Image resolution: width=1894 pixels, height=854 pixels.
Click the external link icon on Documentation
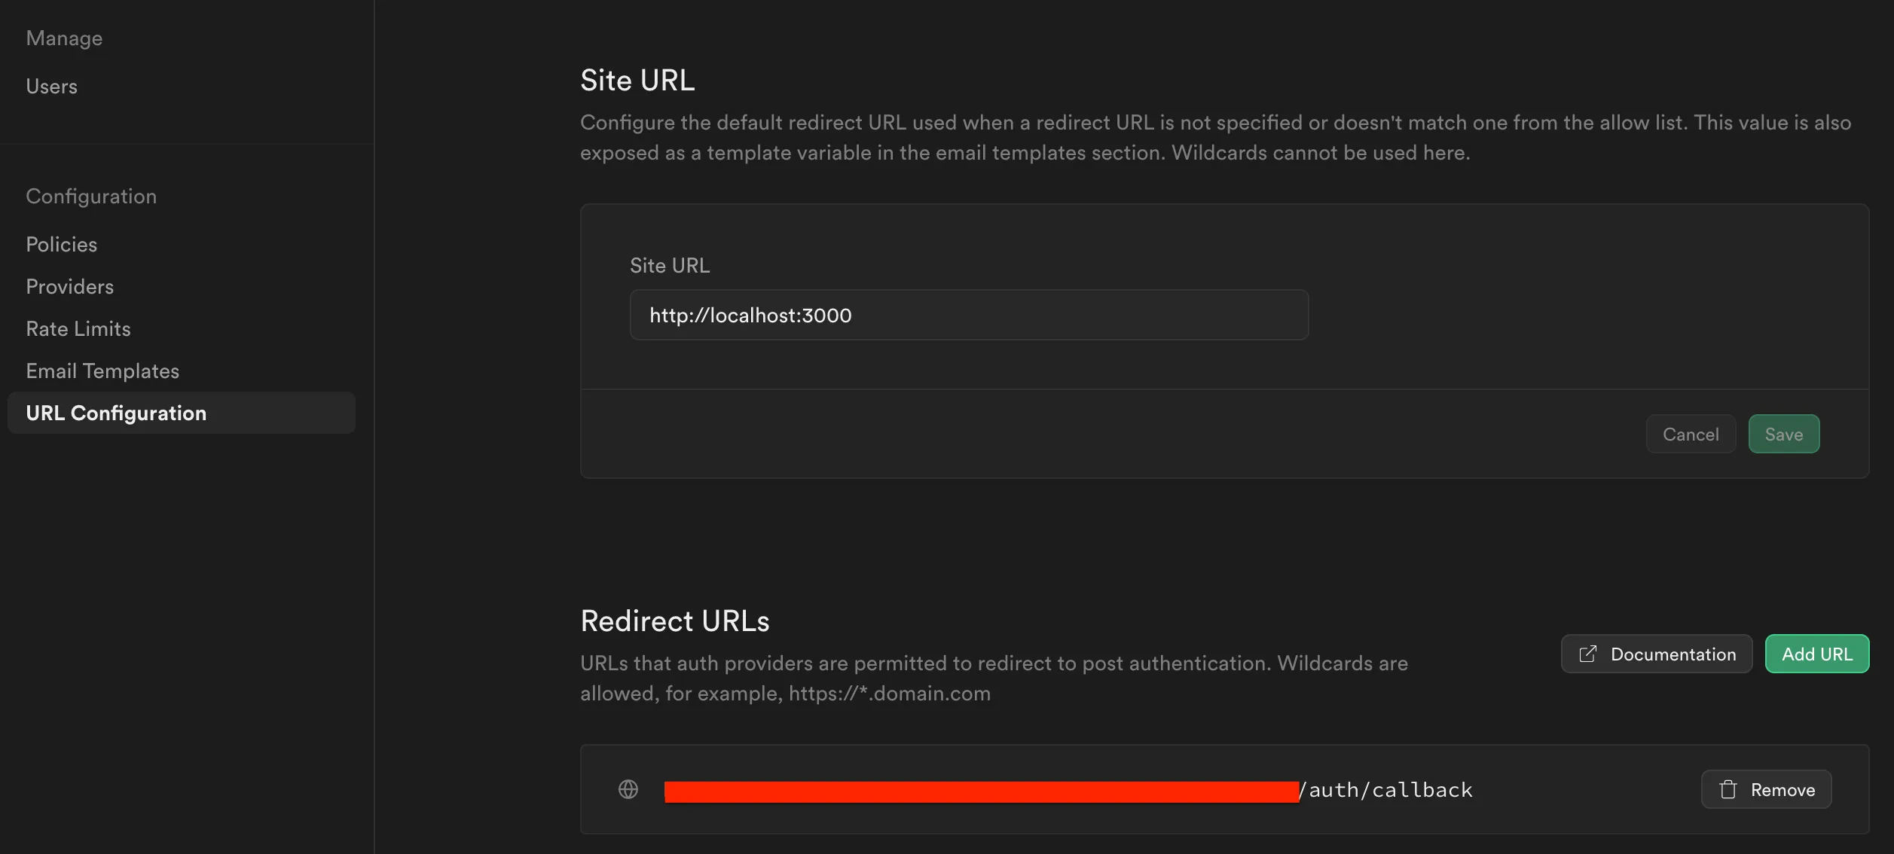pyautogui.click(x=1587, y=654)
